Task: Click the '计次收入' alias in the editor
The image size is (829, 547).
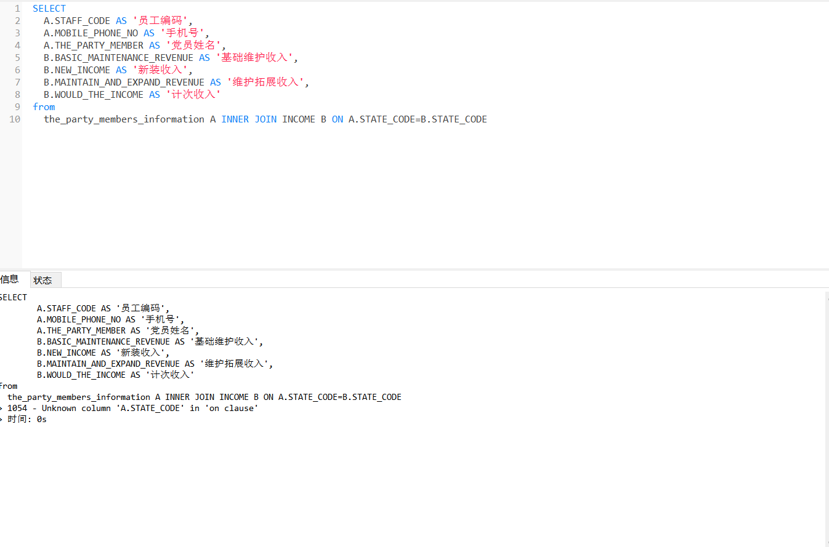Action: click(x=193, y=95)
